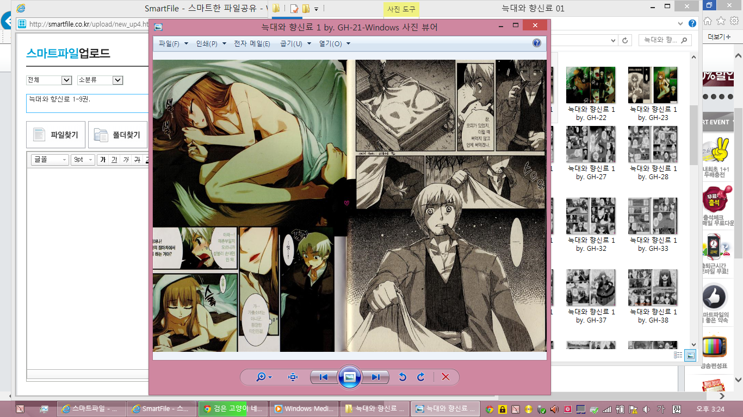Switch to Windows Media taskbar button
Viewport: 743px width, 417px height.
[x=304, y=409]
